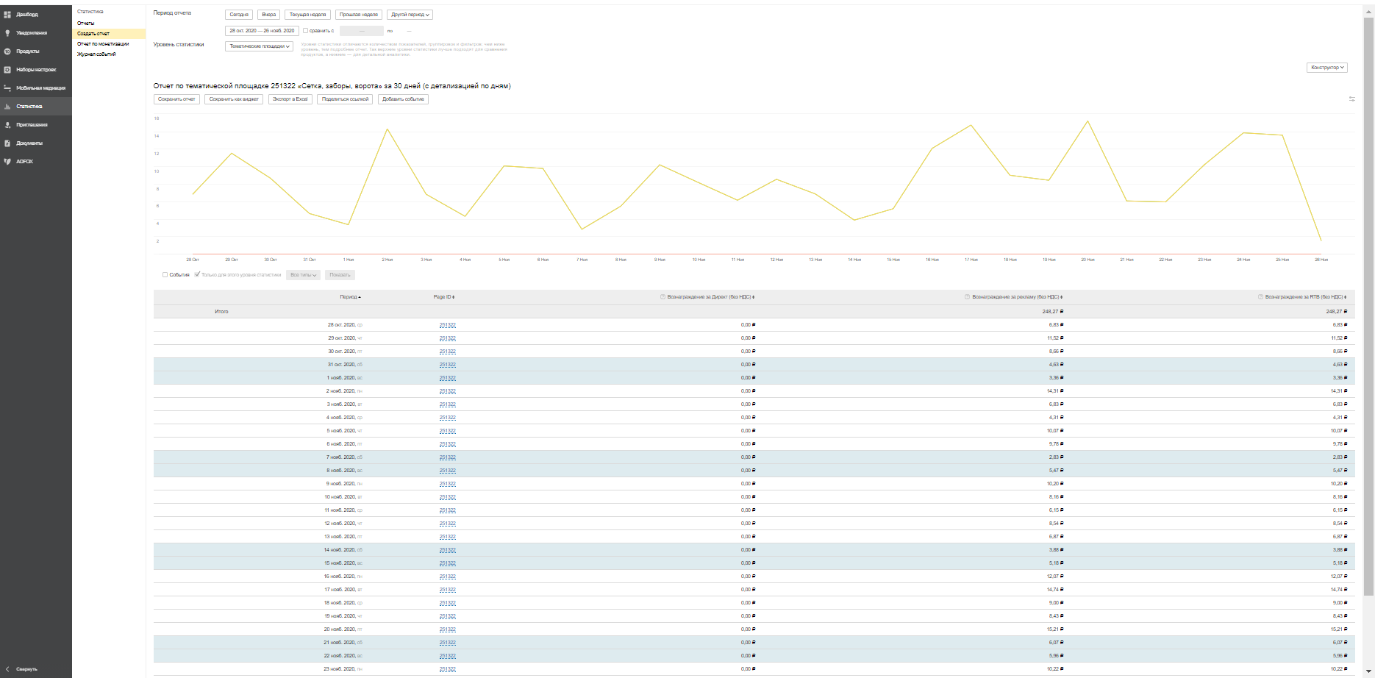1375x678 pixels.
Task: Export report with 'Экспорт в Excel'
Action: [x=290, y=99]
